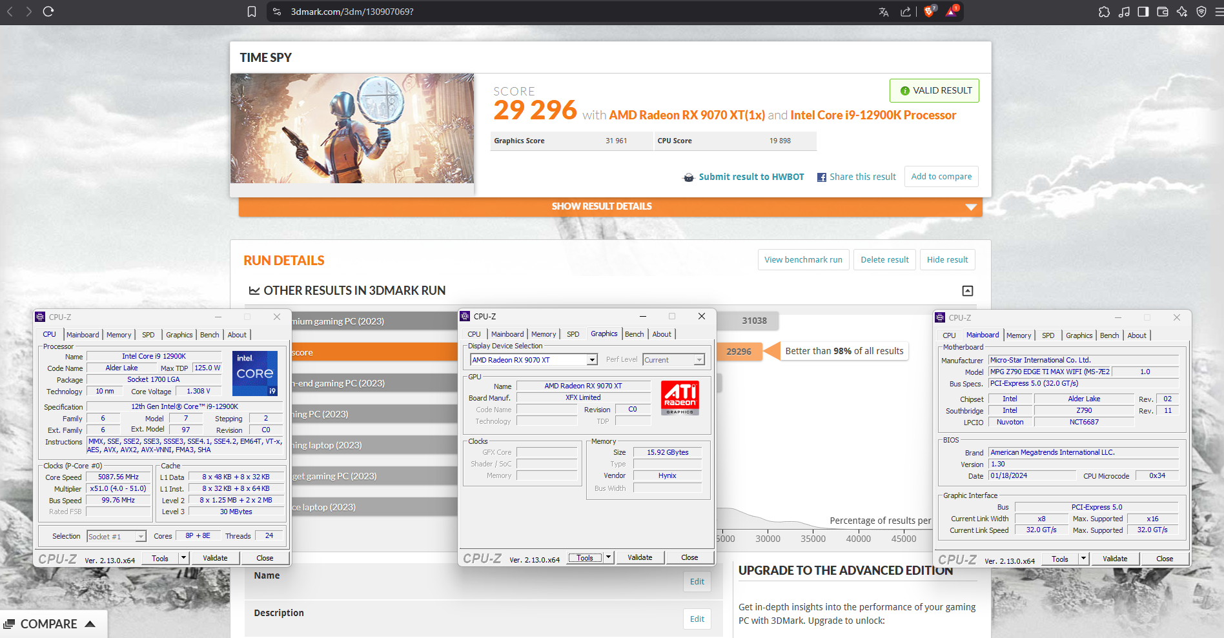
Task: Click the CPU-Z app icon in middle window title bar
Action: coord(465,316)
